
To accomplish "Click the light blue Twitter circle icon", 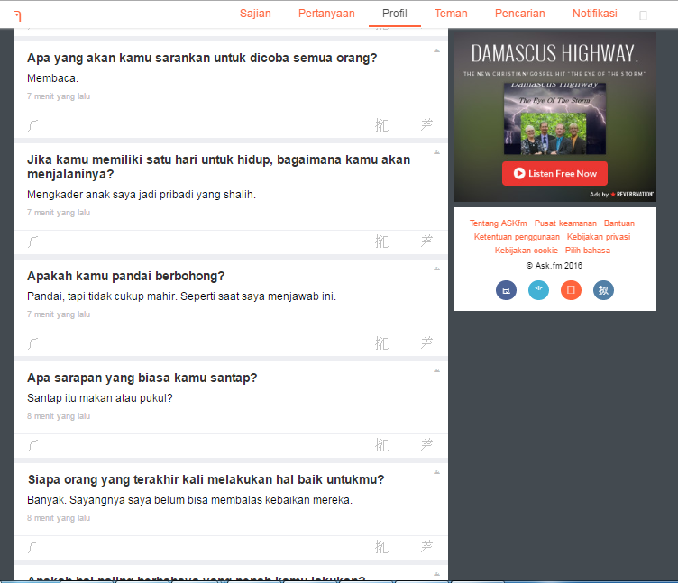I will [x=538, y=290].
